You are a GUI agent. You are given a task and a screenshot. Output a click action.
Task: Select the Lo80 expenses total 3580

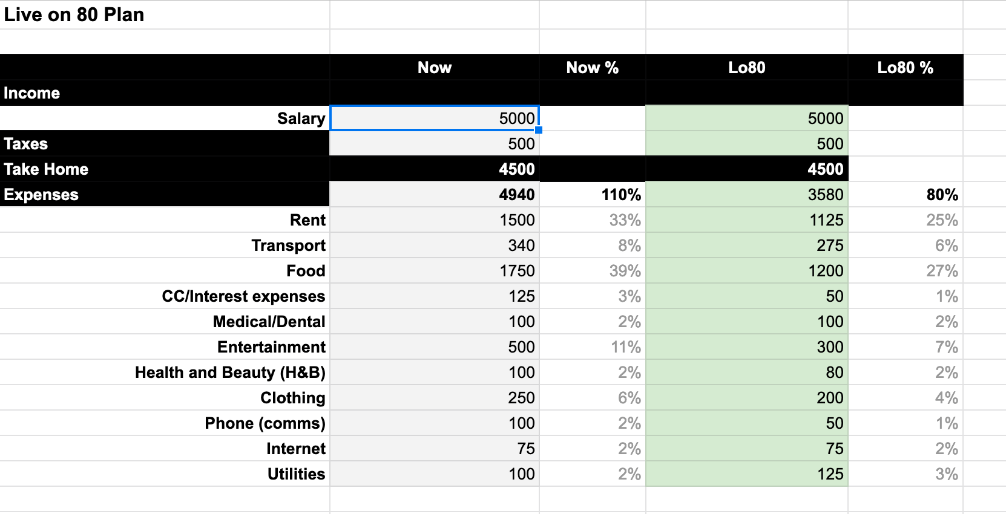point(747,195)
